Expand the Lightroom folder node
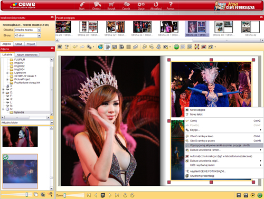 [7, 73]
